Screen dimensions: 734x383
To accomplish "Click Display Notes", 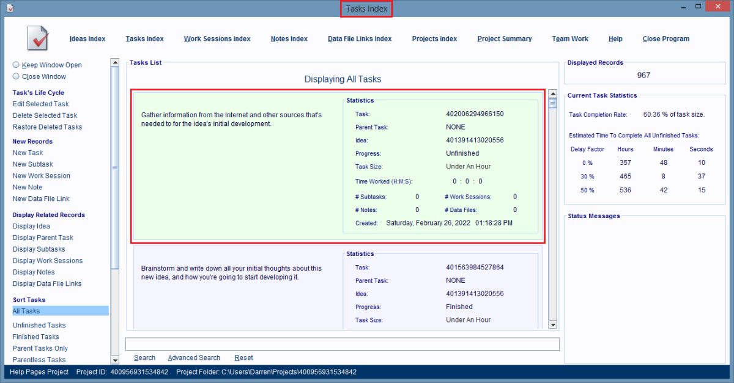I will pos(34,272).
